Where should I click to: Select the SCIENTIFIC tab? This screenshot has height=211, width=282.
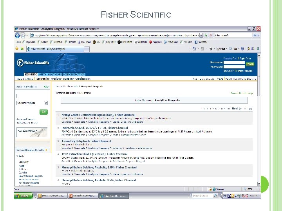(x=31, y=74)
